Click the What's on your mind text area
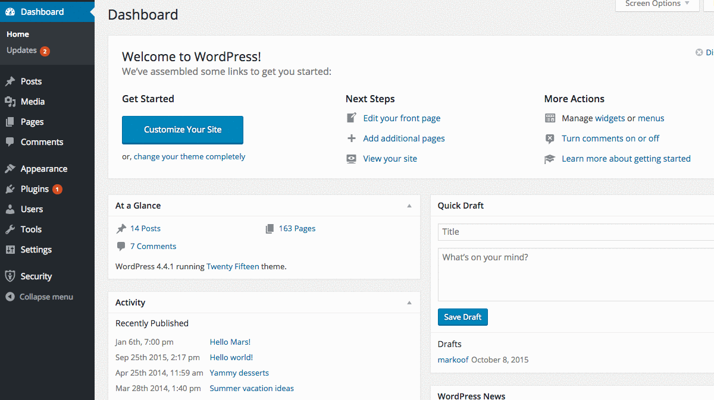The image size is (714, 400). [x=576, y=275]
